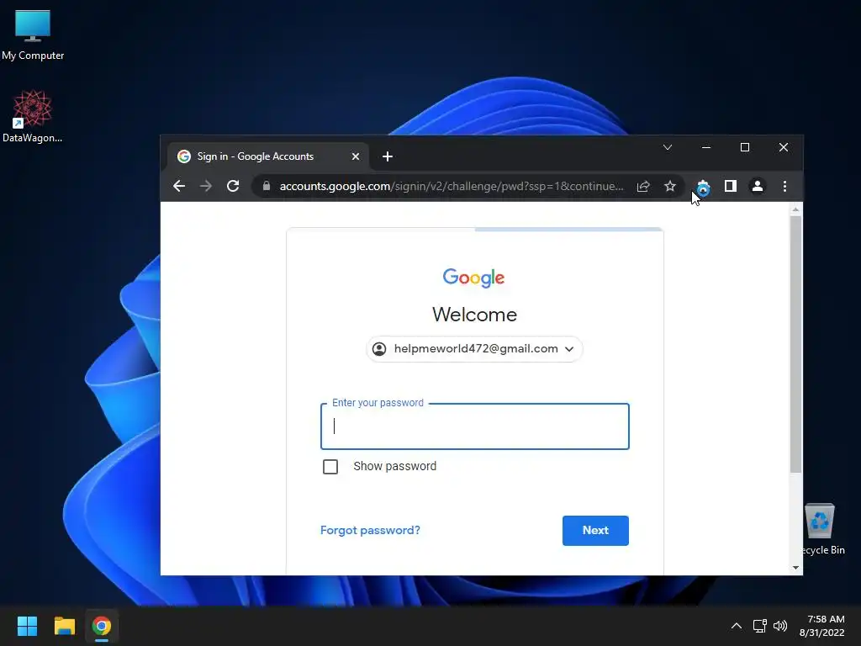View site info via padlock icon

point(267,186)
